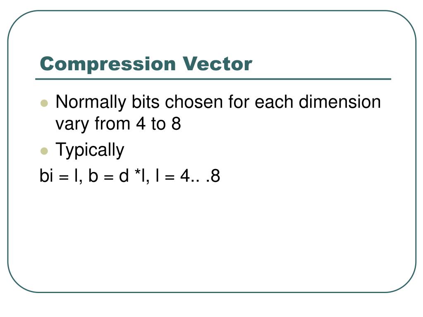This screenshot has width=423, height=317.
Task: Click the word "chosen" in first bullet
Action: click(x=194, y=102)
